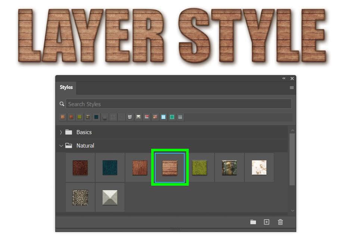Select the teal green recent style icon
350x241 pixels.
(172, 117)
